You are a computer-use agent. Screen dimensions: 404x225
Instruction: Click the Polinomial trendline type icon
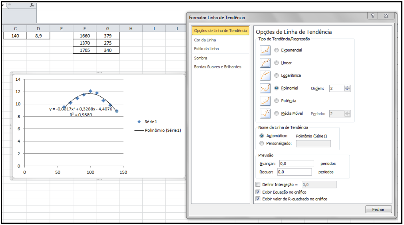(265, 88)
